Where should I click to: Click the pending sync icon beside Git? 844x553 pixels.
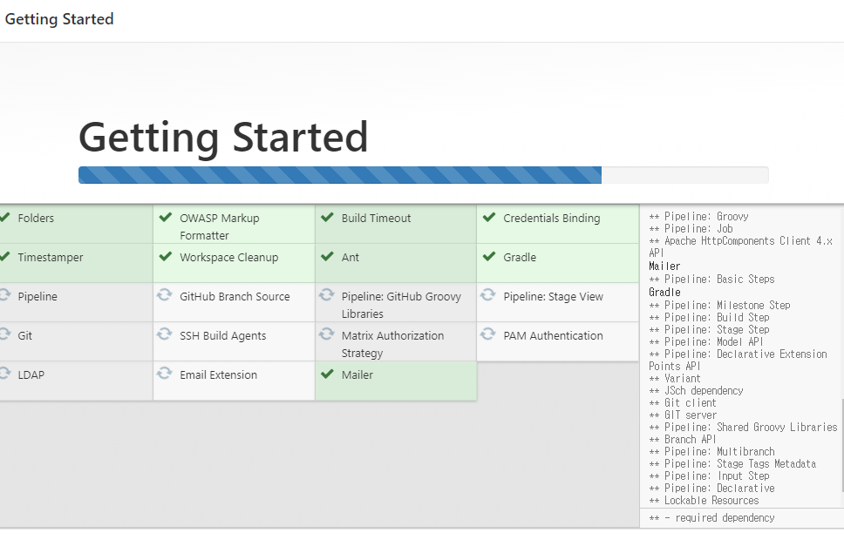click(x=5, y=334)
